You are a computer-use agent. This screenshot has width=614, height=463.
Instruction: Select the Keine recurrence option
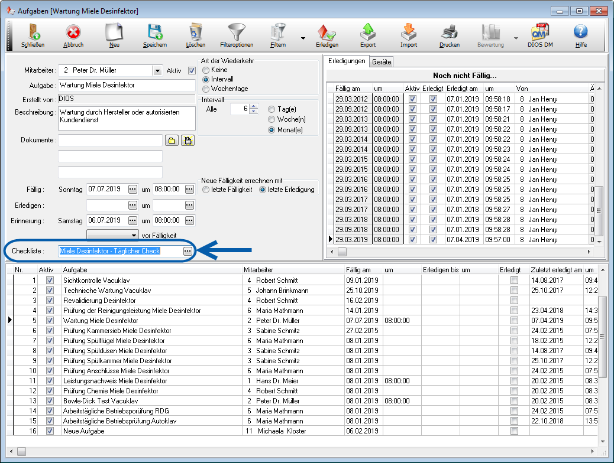(x=206, y=70)
